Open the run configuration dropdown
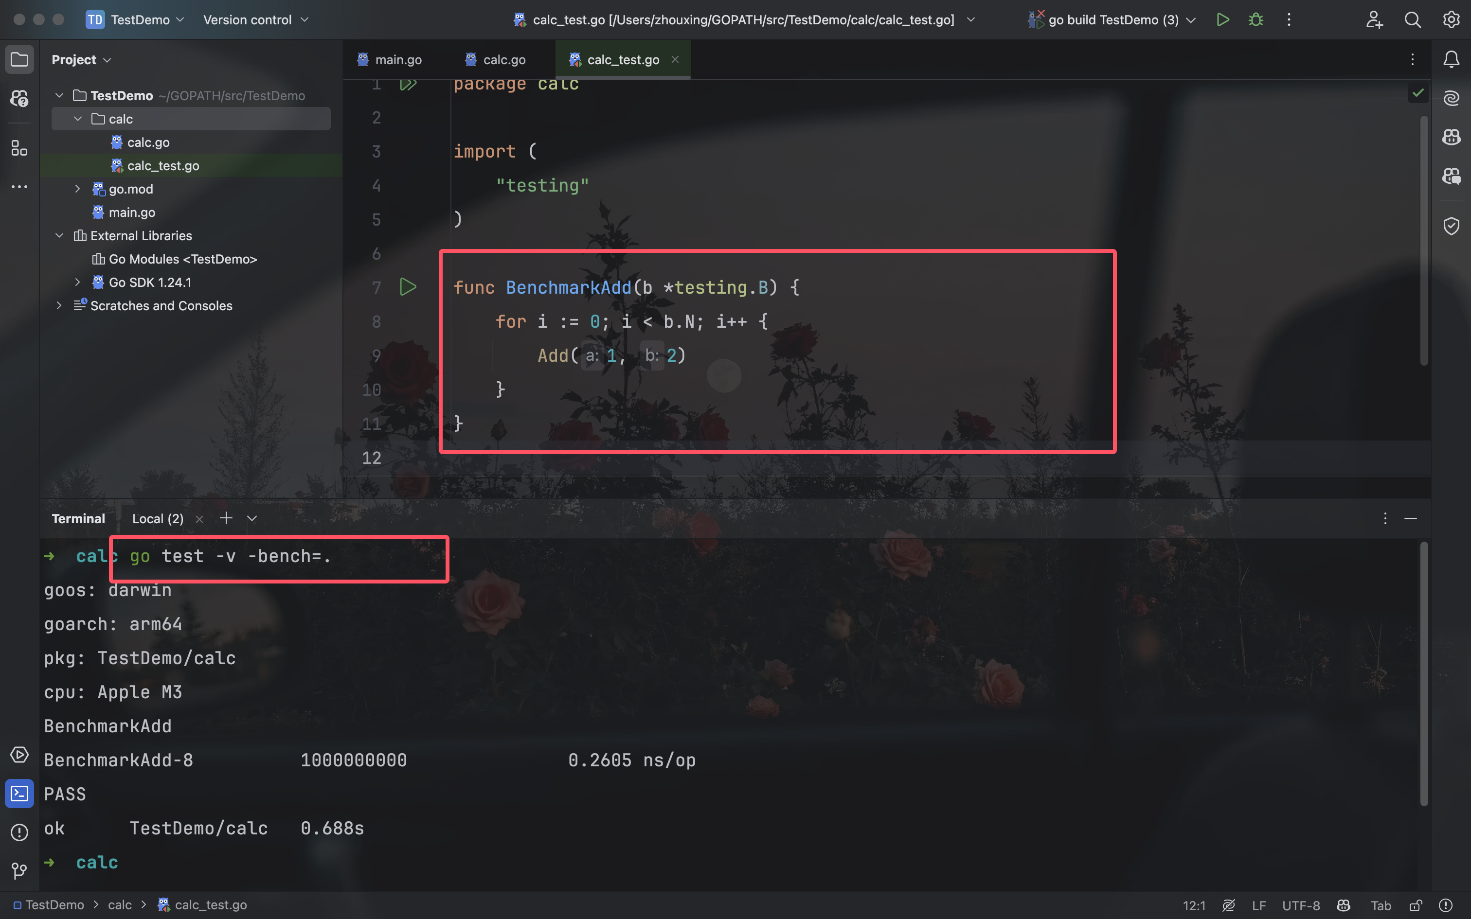Image resolution: width=1471 pixels, height=919 pixels. pos(1113,19)
